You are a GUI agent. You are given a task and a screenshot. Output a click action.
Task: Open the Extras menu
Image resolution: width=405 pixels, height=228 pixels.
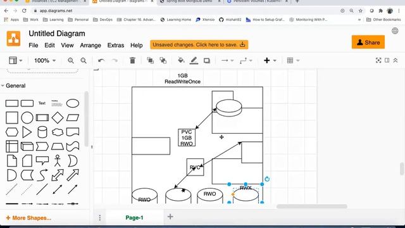(115, 45)
